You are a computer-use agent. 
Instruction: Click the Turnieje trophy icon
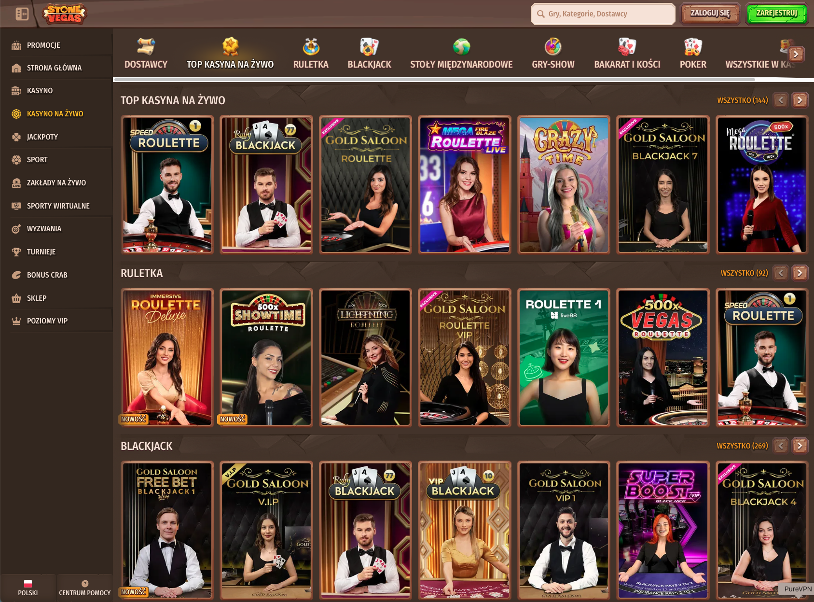16,252
